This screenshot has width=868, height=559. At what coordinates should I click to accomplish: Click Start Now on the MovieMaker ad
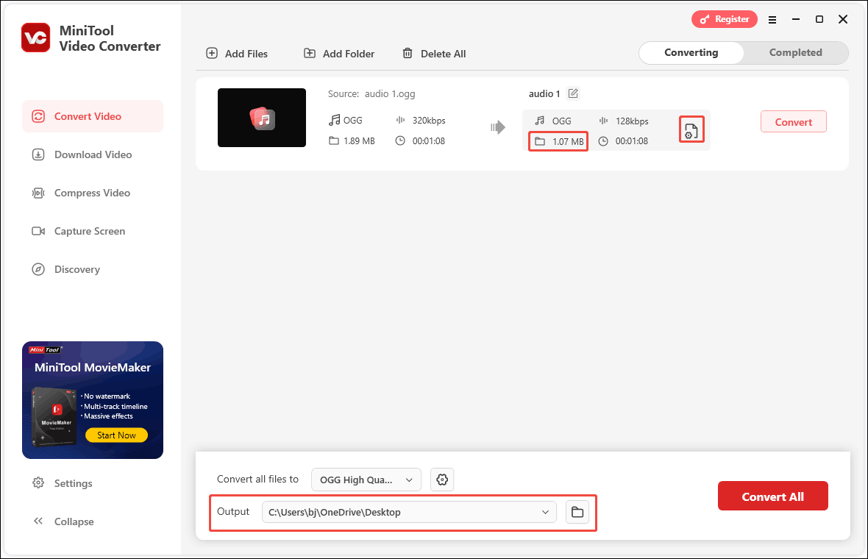[x=116, y=435]
